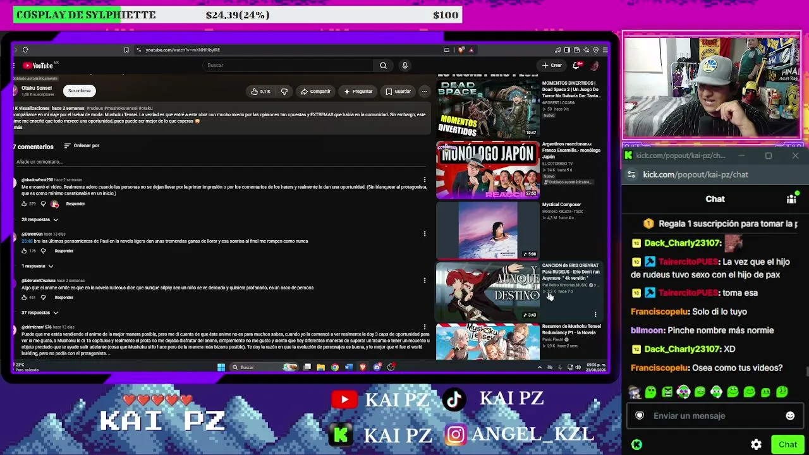Open Google Chrome from the taskbar
The width and height of the screenshot is (809, 455).
pyautogui.click(x=335, y=367)
